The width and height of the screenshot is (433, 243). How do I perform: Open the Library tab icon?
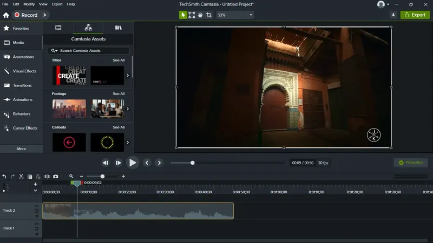(x=118, y=28)
